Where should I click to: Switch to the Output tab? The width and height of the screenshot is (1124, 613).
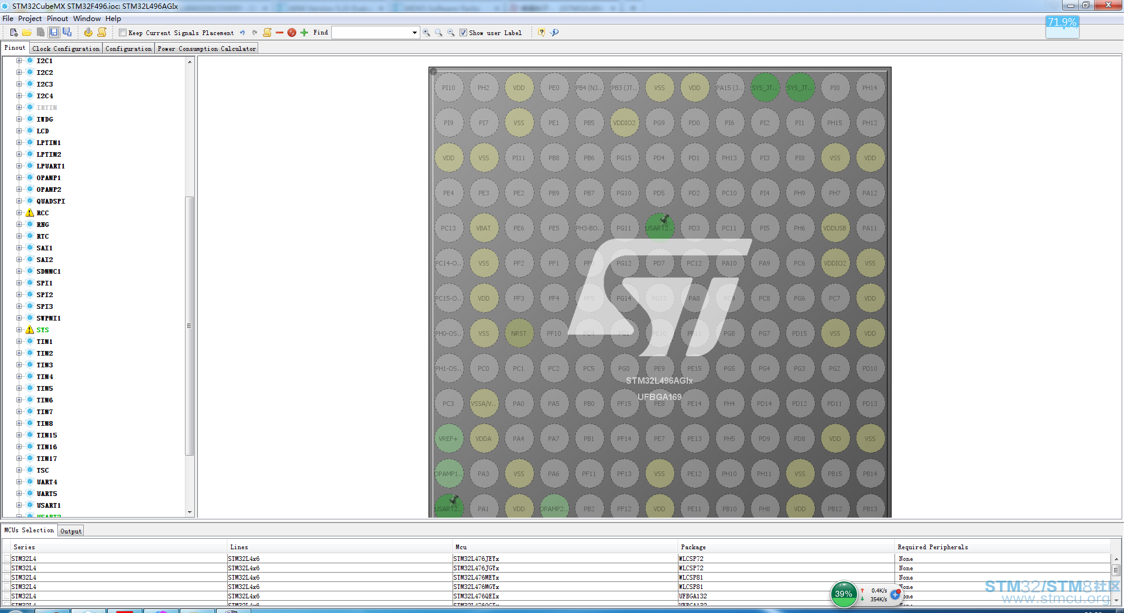pos(71,531)
